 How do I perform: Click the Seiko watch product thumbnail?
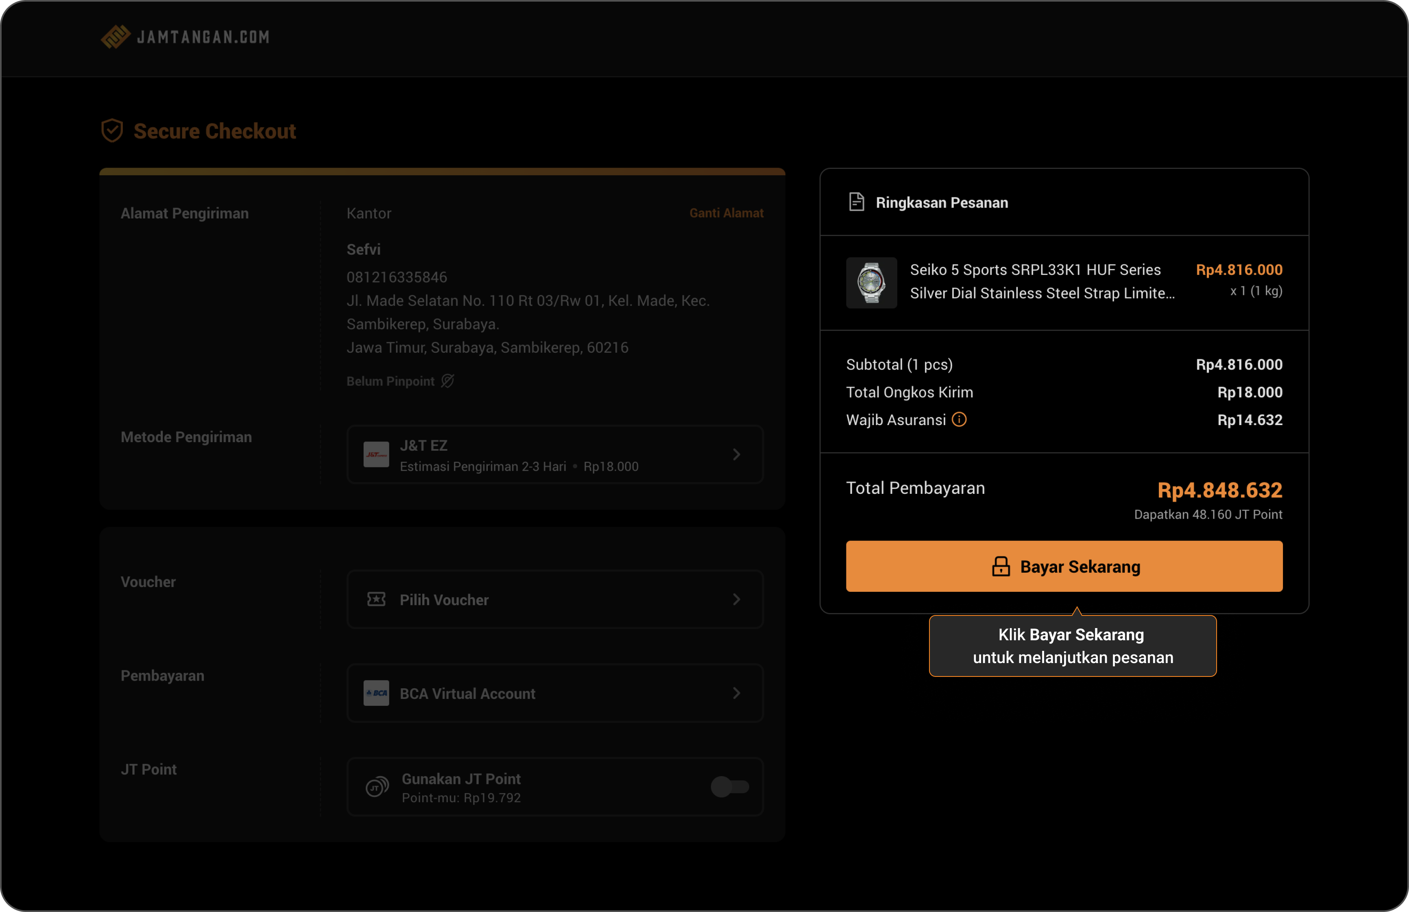871,282
